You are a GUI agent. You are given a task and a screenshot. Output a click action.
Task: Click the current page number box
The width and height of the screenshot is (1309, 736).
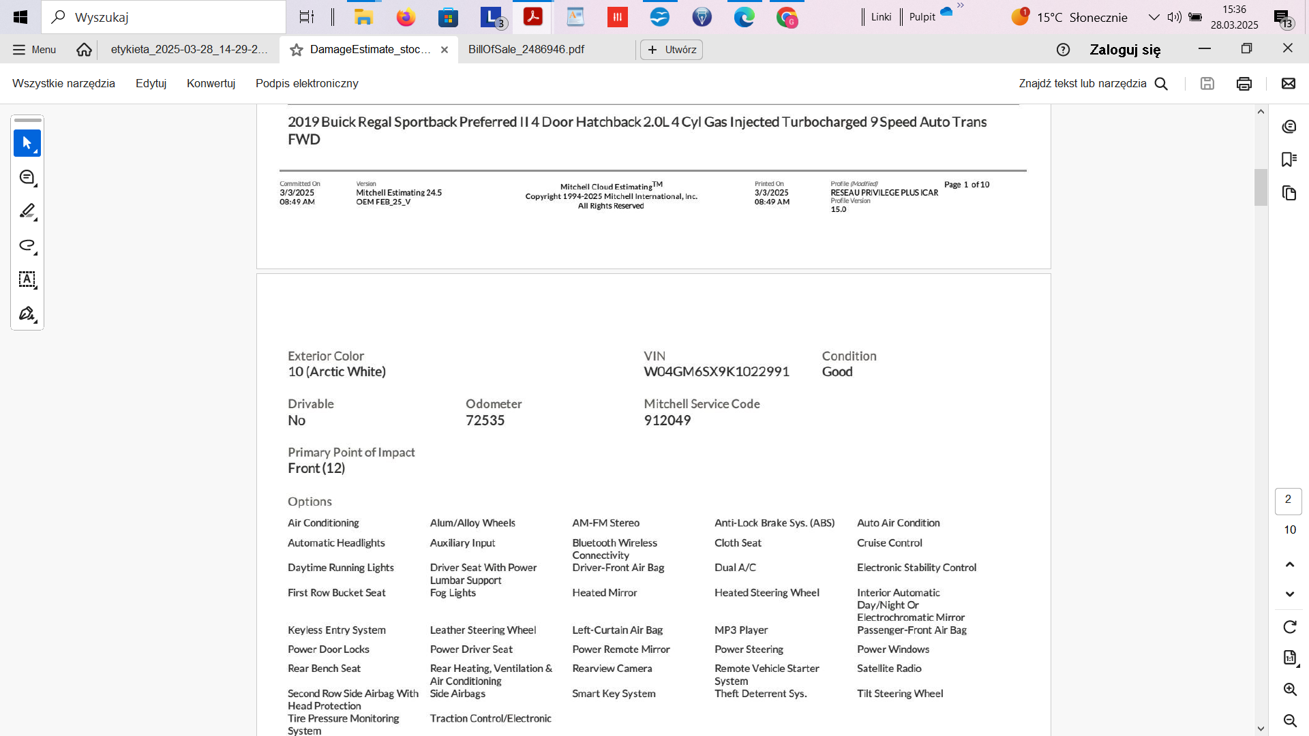pyautogui.click(x=1288, y=501)
